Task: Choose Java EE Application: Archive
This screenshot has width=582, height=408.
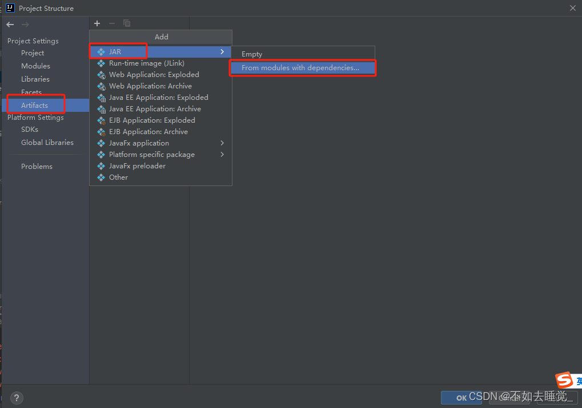Action: click(x=160, y=109)
